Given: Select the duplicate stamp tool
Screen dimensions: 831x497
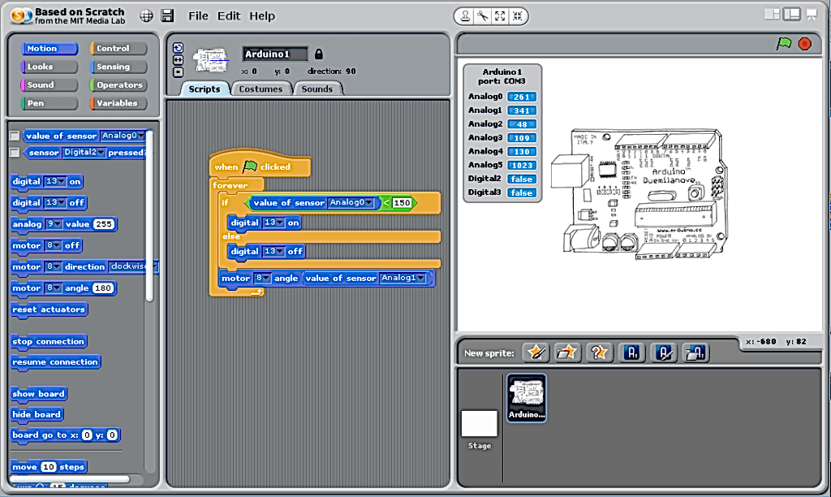Looking at the screenshot, I should pyautogui.click(x=465, y=15).
